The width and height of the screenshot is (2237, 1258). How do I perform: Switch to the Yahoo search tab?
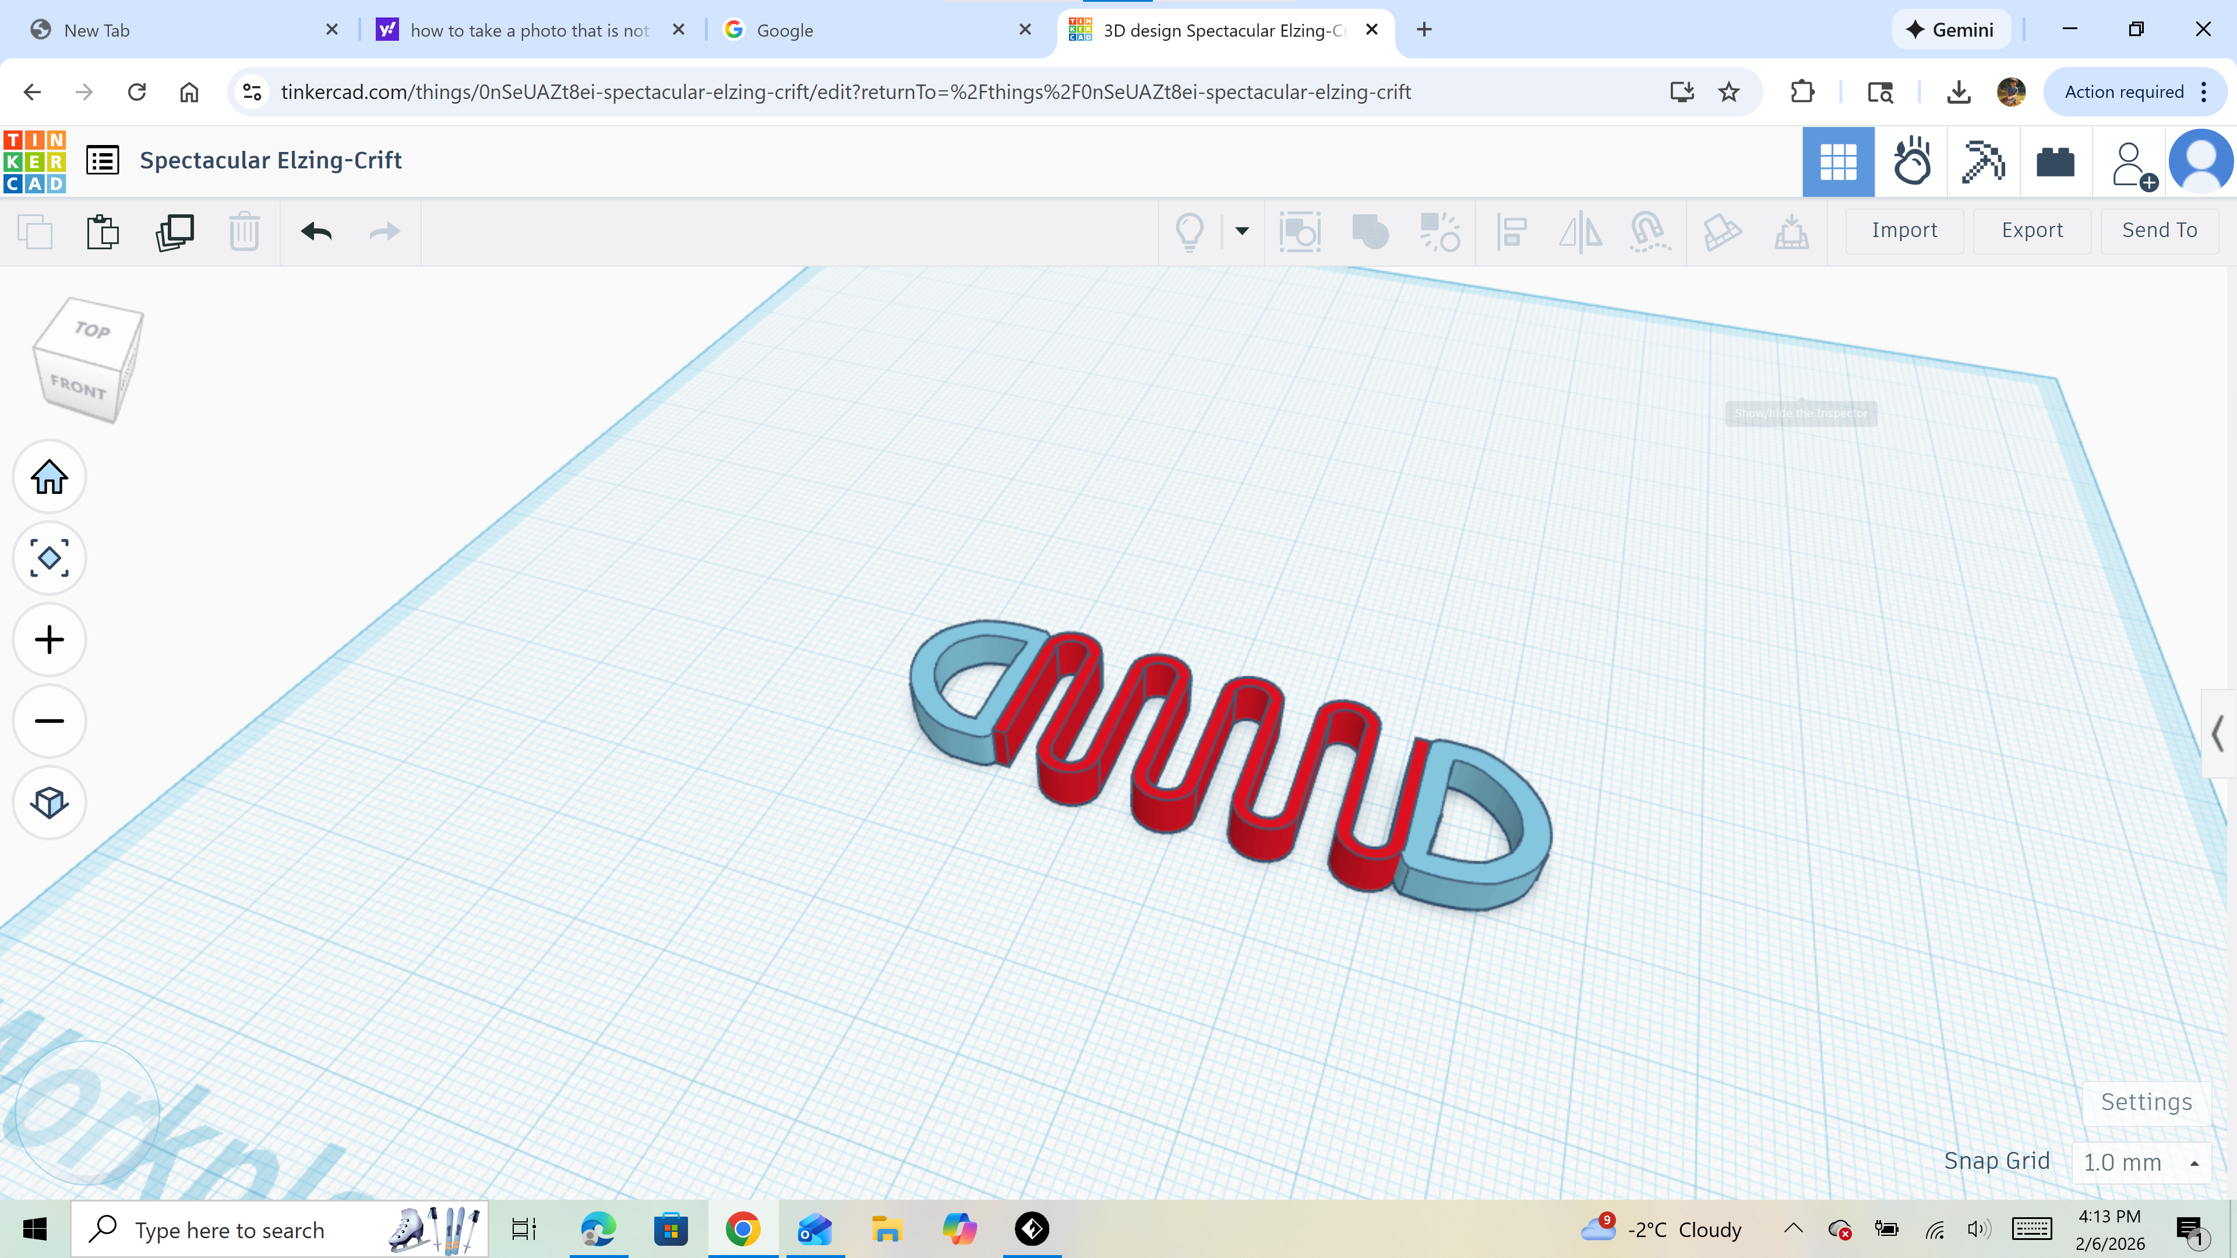[x=530, y=30]
